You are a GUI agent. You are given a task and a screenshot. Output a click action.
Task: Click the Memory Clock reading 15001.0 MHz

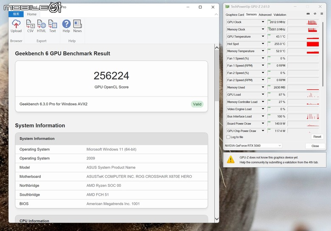[x=277, y=29]
